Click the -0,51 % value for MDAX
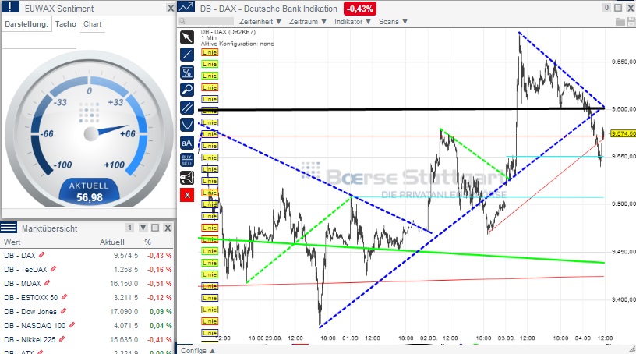The height and width of the screenshot is (354, 636). 160,283
